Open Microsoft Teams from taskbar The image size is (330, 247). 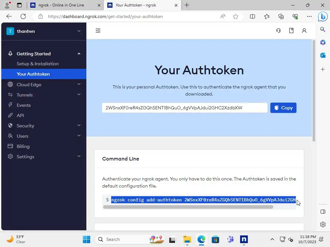click(229, 239)
